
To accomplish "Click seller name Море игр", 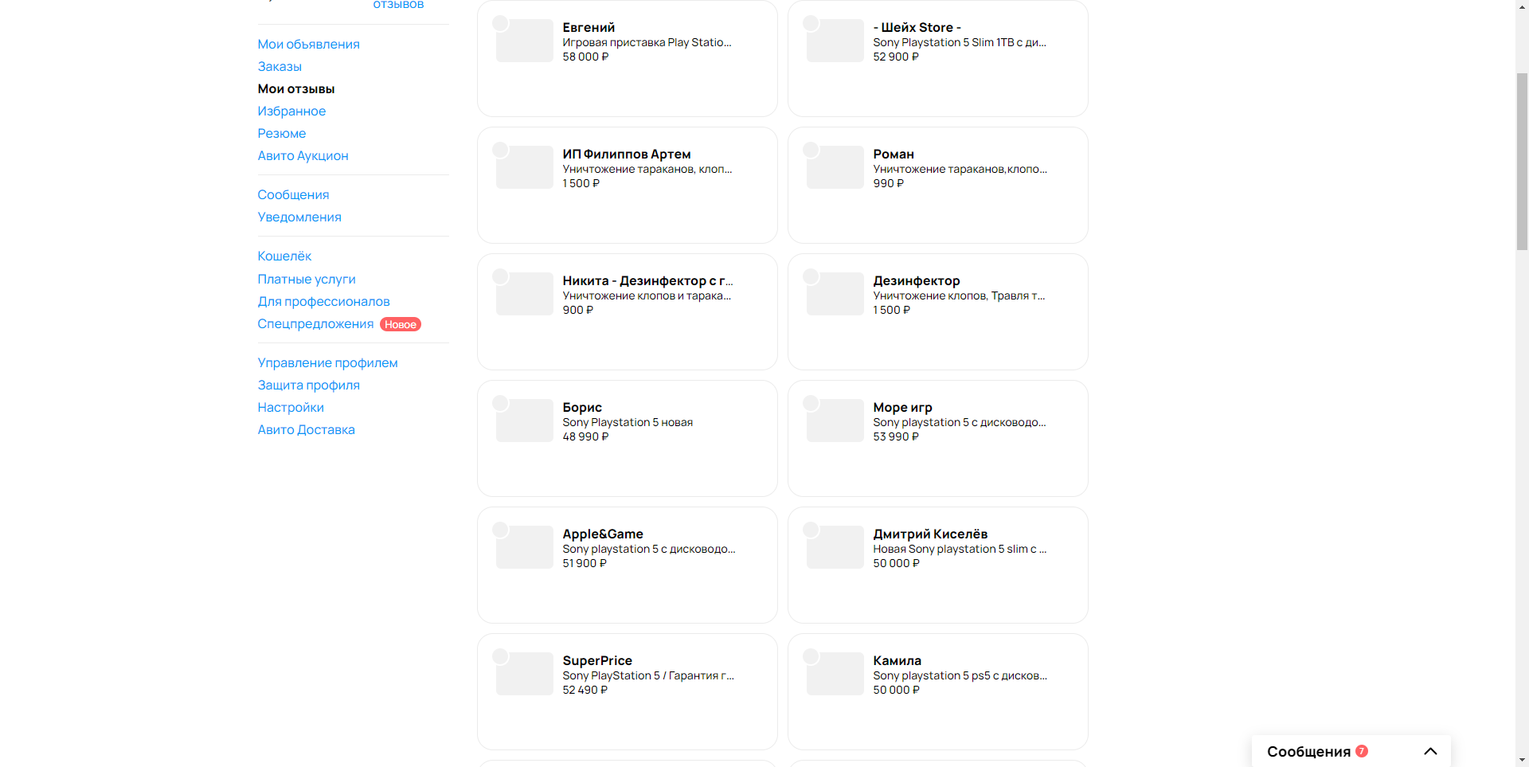I will point(902,407).
